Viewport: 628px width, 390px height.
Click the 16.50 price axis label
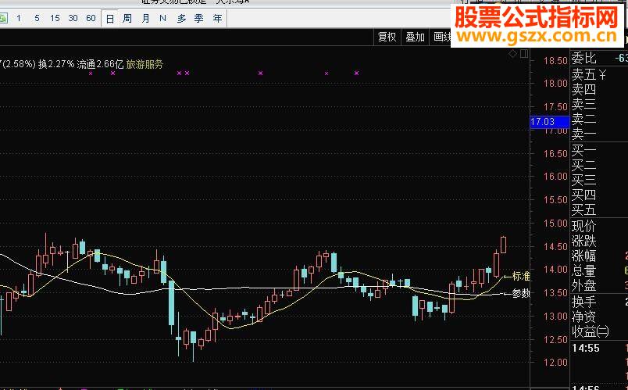point(555,153)
